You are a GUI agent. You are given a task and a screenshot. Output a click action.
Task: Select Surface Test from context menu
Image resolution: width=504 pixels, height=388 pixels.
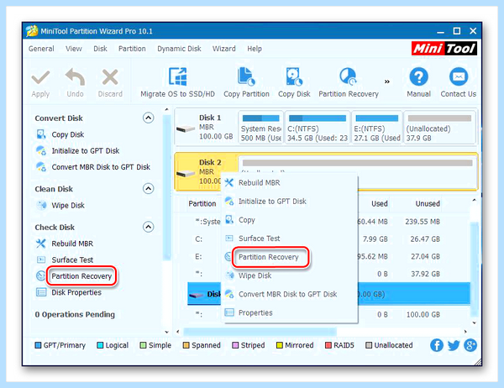coord(291,239)
